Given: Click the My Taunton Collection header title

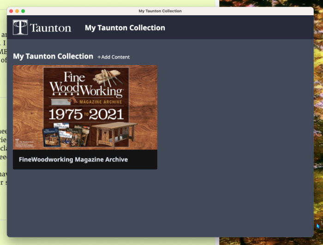Looking at the screenshot, I should [125, 28].
